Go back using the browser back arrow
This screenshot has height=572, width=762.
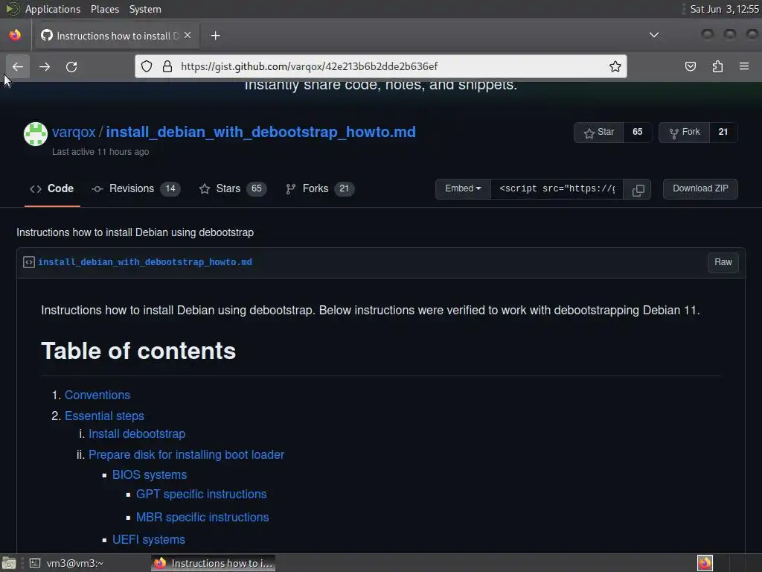tap(18, 66)
